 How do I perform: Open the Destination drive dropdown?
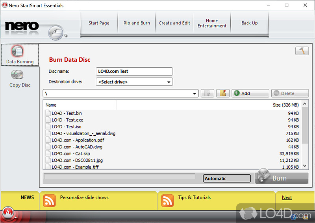tap(134, 82)
